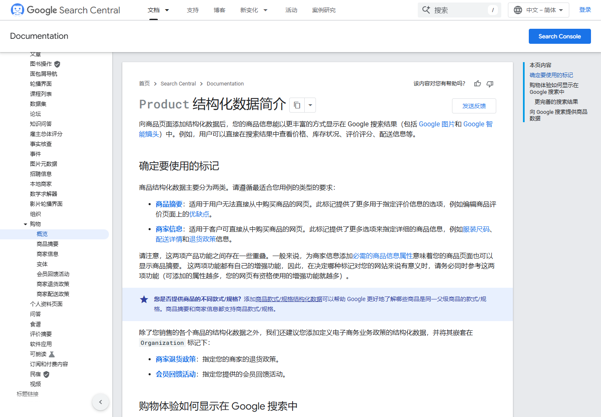
Task: Collapse the left navigation panel
Action: point(101,402)
